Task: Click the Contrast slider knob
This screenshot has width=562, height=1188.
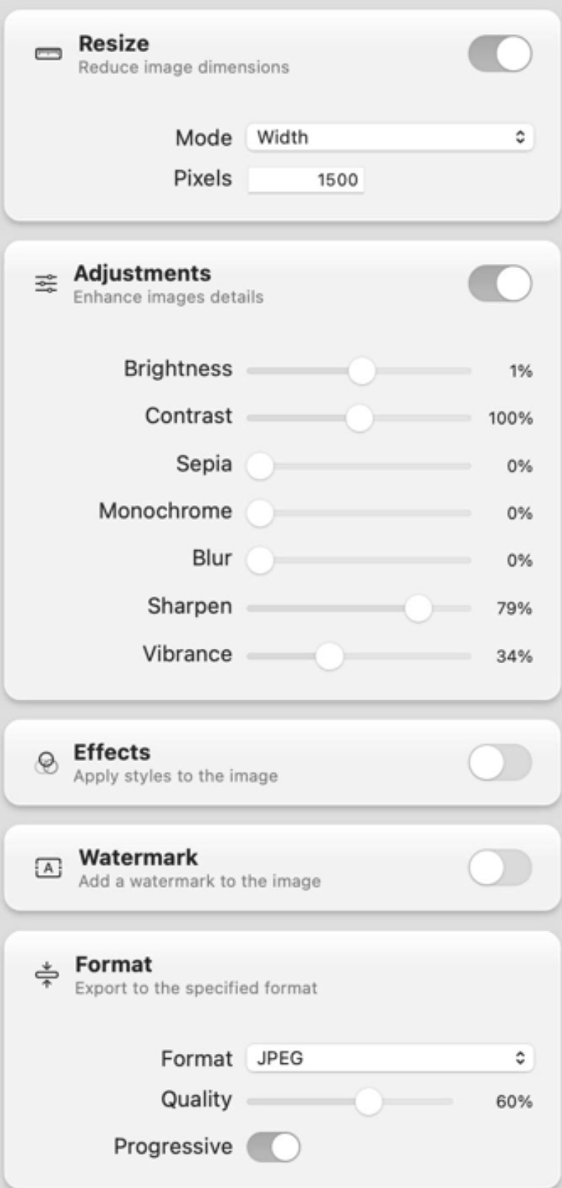Action: [x=358, y=418]
